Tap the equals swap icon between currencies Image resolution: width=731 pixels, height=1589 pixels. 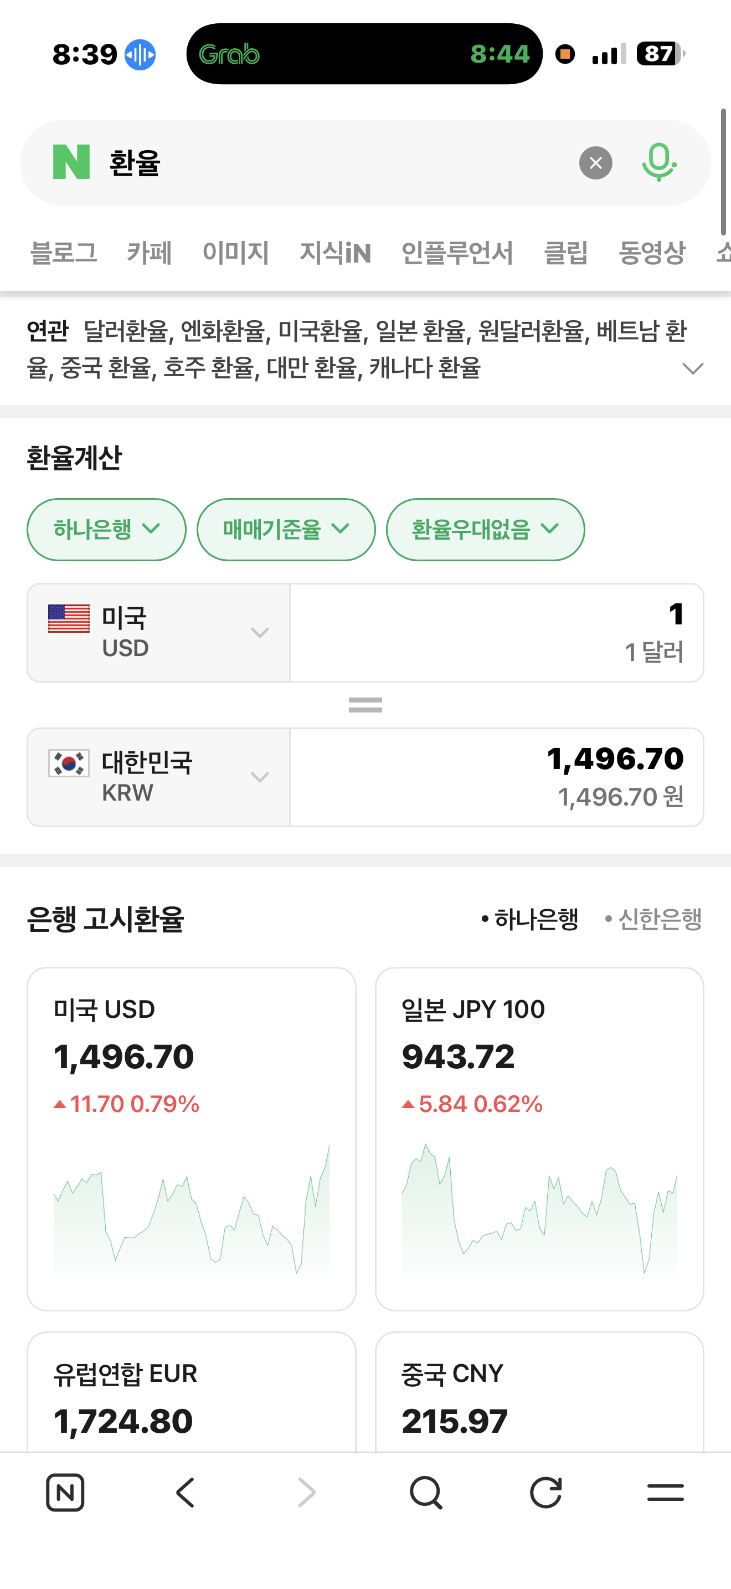[365, 704]
